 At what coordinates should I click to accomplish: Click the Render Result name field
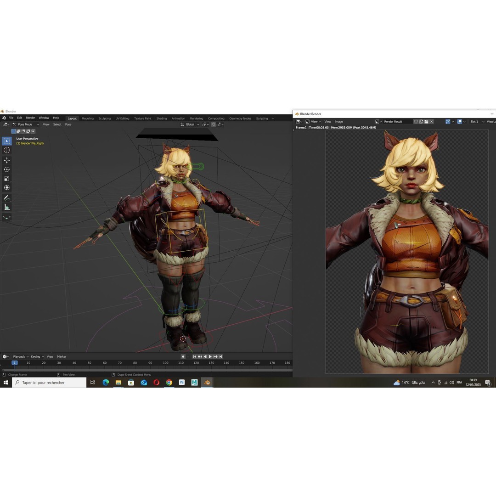397,121
